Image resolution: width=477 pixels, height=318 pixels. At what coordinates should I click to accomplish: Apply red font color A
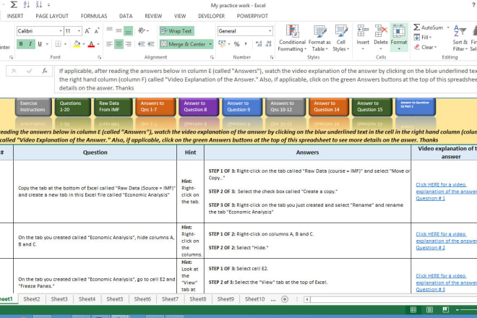(91, 44)
